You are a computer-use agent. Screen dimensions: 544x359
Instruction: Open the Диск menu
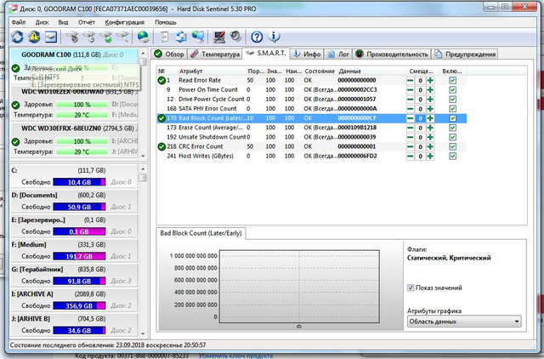coord(42,22)
